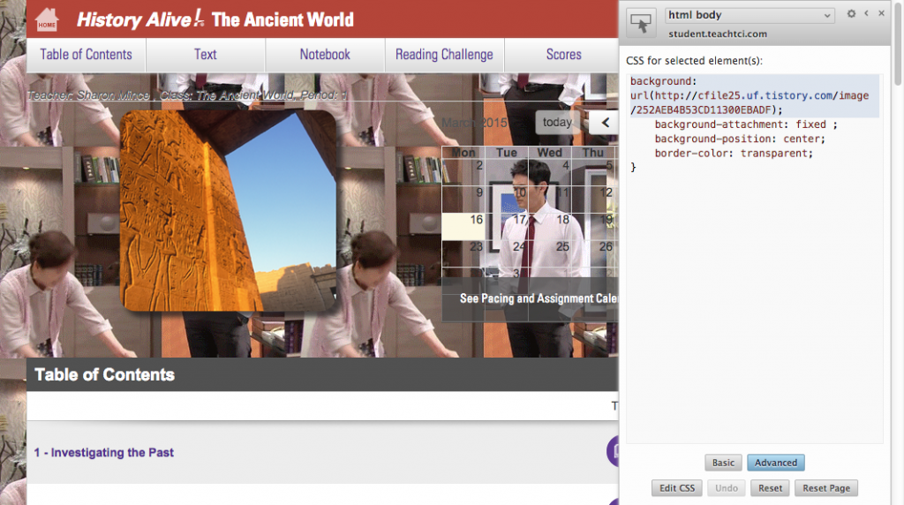Open the html body selector dropdown
The image size is (904, 505).
(750, 16)
